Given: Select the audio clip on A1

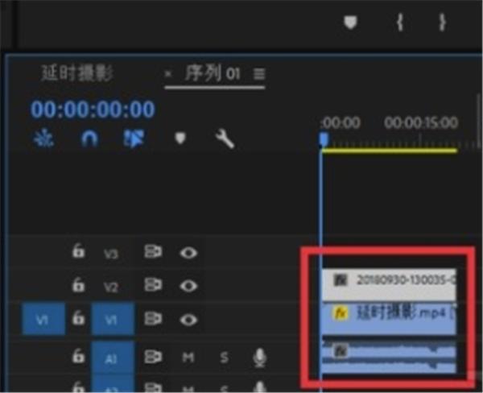Looking at the screenshot, I should (389, 357).
